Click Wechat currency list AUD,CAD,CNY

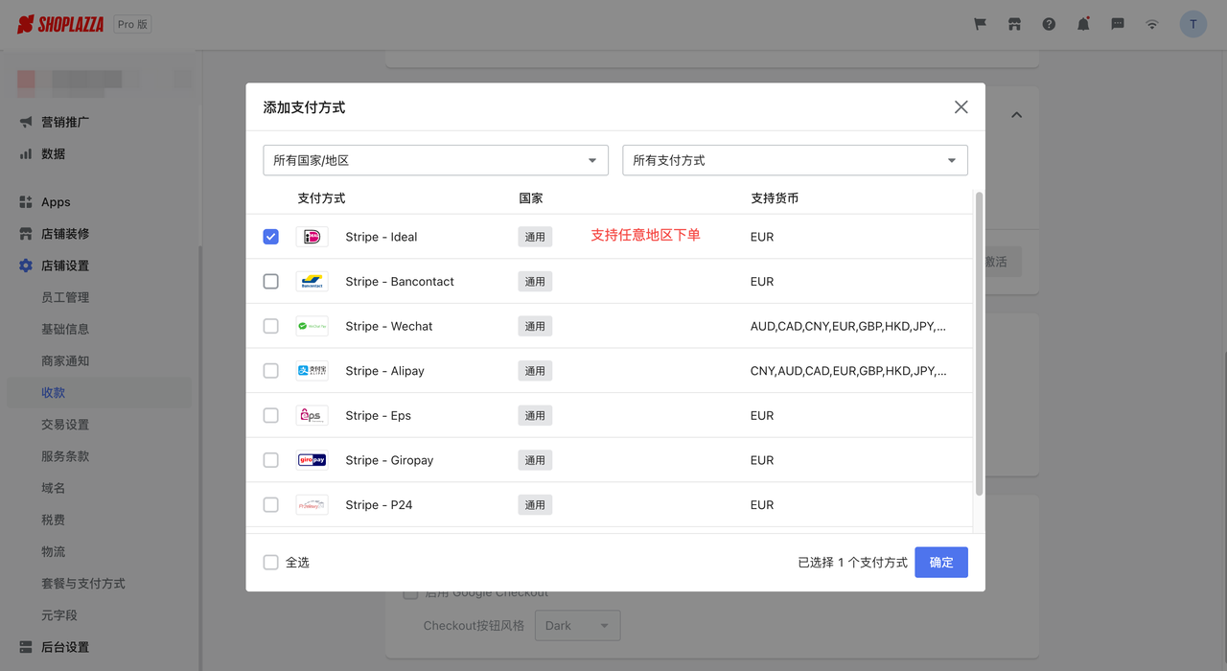[x=848, y=326]
